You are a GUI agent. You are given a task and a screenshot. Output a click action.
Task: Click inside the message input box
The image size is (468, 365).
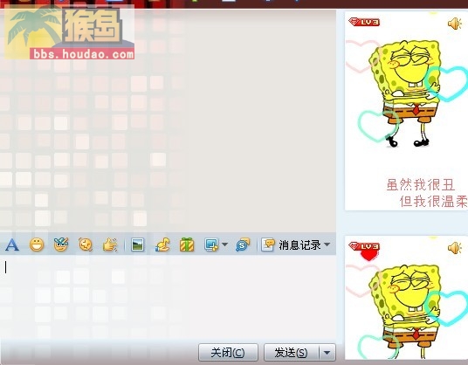(168, 297)
